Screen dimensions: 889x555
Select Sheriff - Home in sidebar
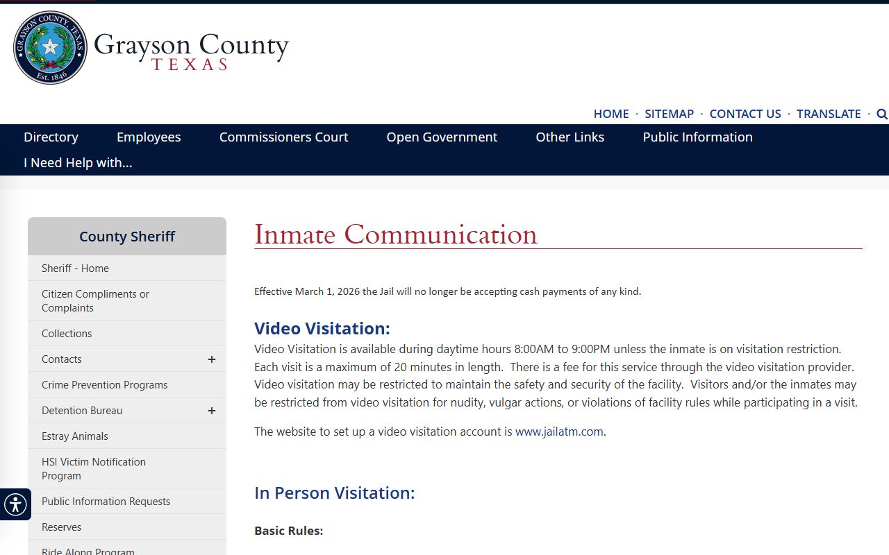127,268
